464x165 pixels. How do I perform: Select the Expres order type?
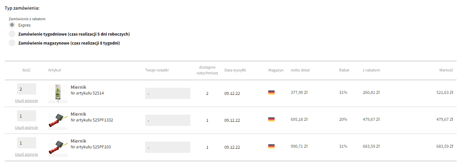pos(12,25)
